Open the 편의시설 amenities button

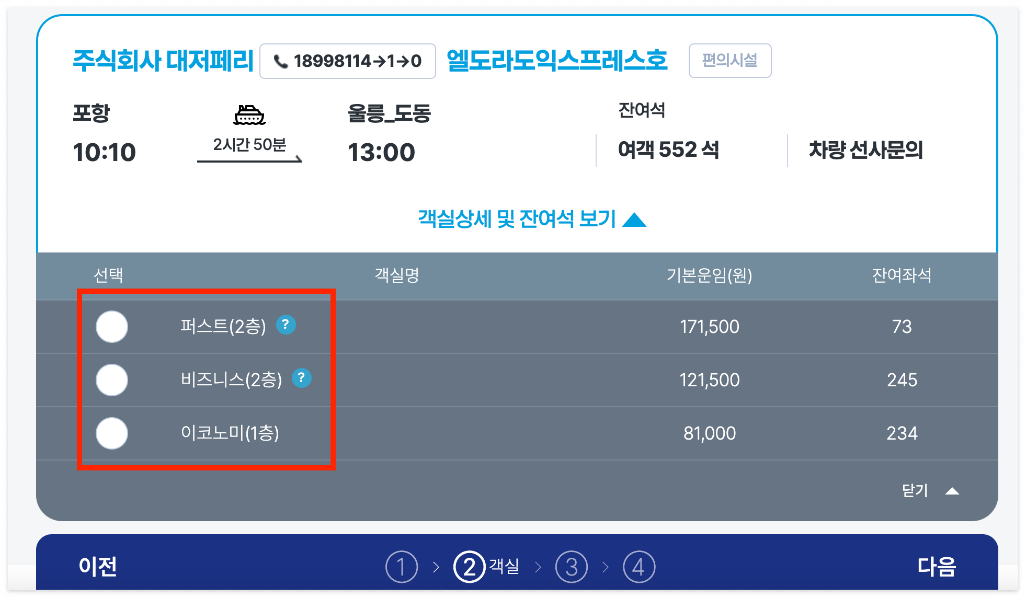pos(729,61)
